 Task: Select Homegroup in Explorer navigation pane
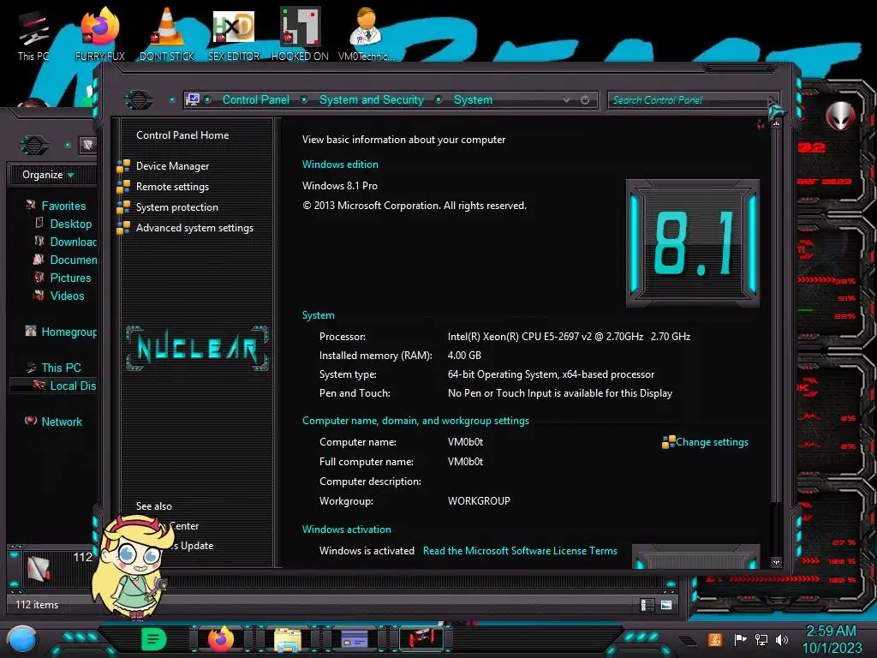pos(69,332)
